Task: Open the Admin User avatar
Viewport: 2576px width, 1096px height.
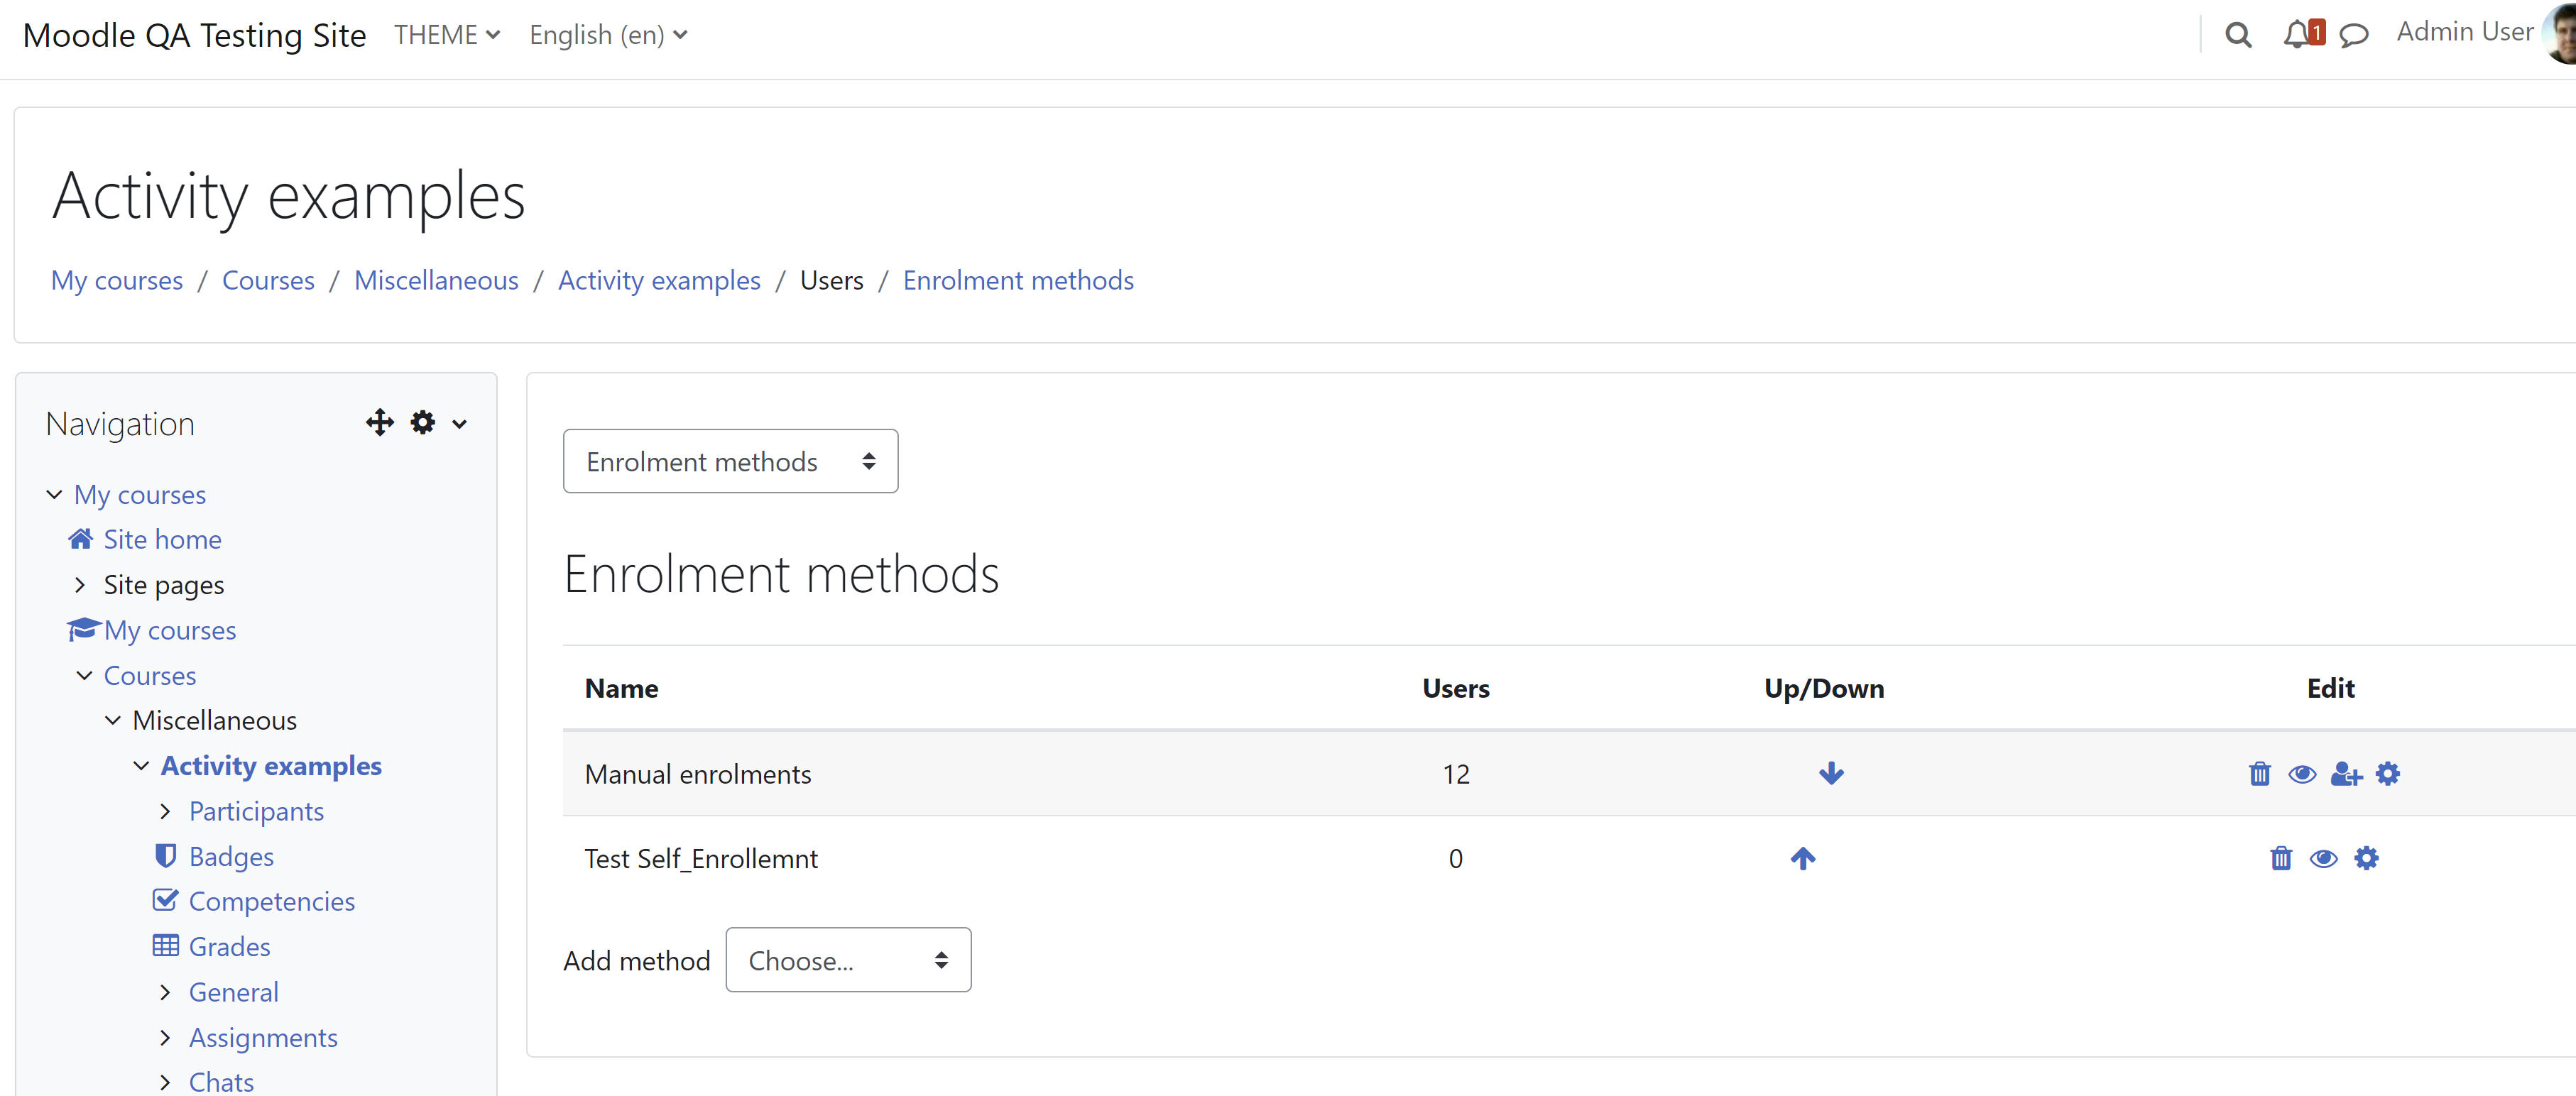Action: coord(2560,33)
